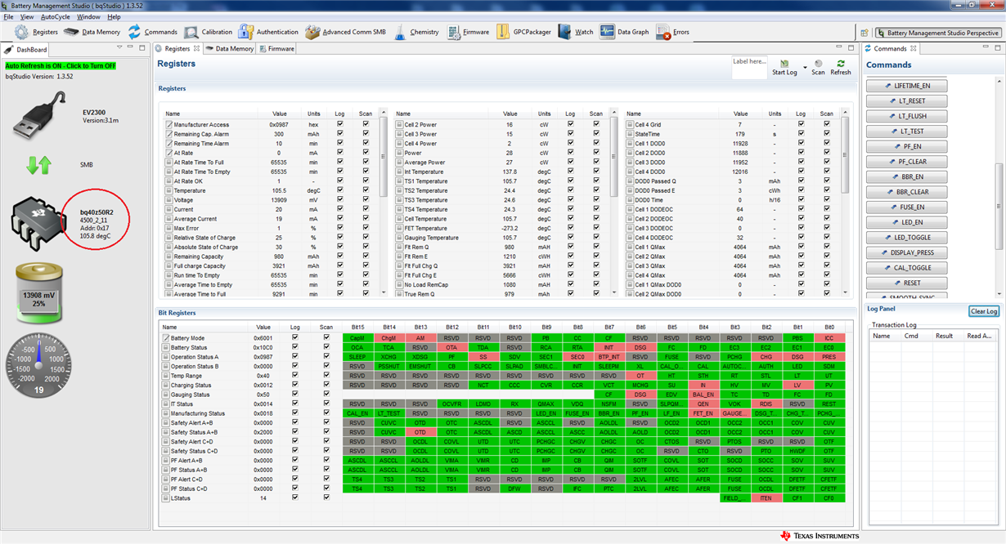Select the DashBoard tab
This screenshot has height=544, width=1006.
click(26, 49)
